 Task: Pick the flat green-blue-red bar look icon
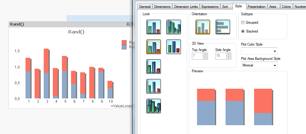click(174, 47)
